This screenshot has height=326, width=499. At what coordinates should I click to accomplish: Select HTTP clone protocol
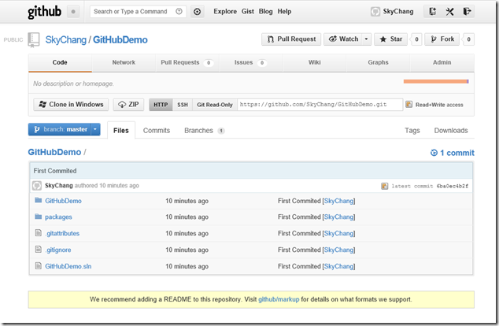pos(161,105)
